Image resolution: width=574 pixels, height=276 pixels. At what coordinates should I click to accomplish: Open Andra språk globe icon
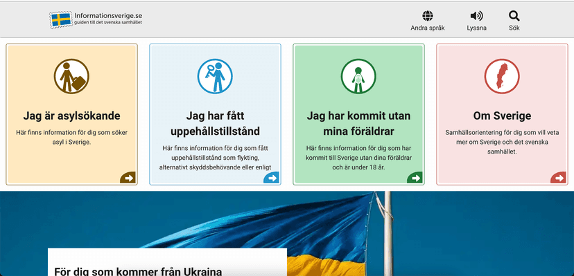pyautogui.click(x=428, y=16)
